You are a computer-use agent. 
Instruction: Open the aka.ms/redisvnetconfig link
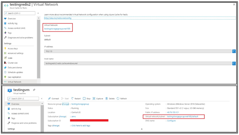coord(58,18)
